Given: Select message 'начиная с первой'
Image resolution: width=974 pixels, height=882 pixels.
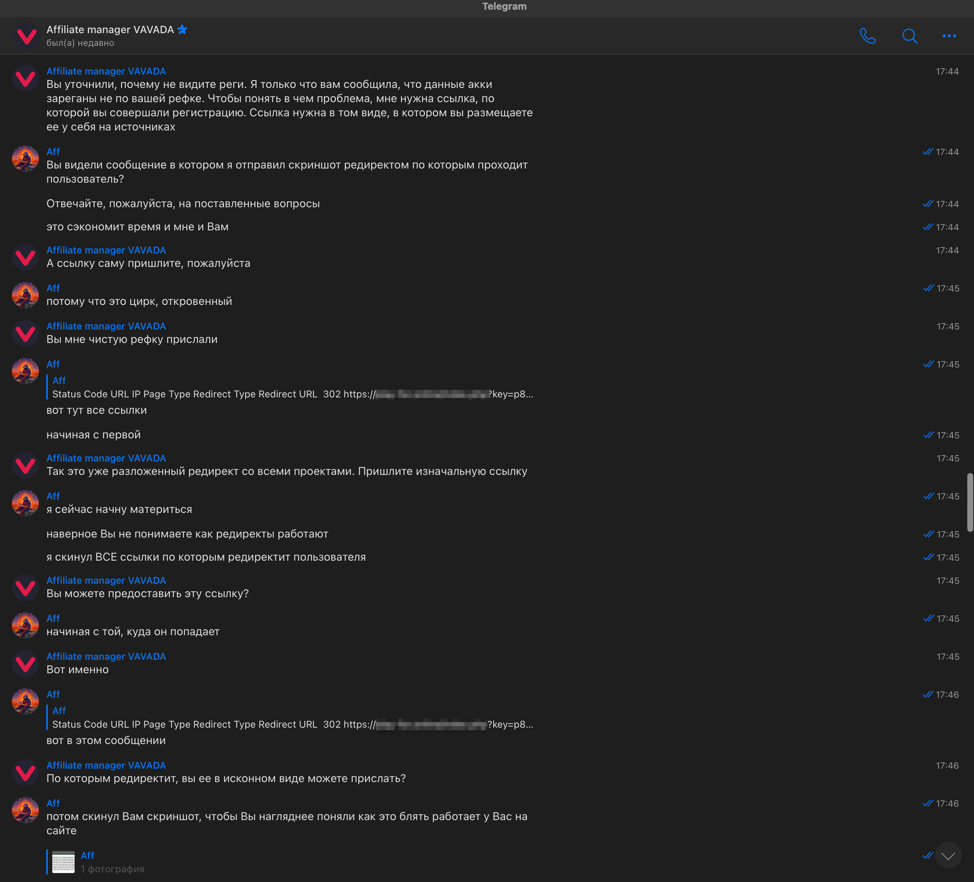Looking at the screenshot, I should point(94,435).
